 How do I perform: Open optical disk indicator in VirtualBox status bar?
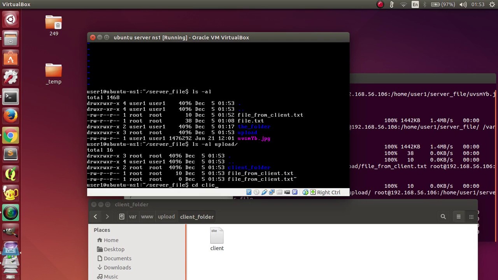click(256, 192)
